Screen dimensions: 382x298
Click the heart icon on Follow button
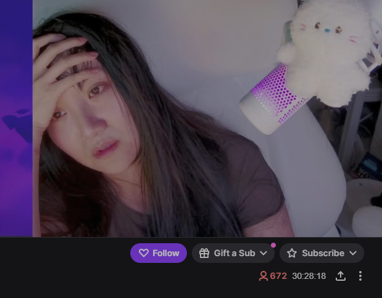144,253
